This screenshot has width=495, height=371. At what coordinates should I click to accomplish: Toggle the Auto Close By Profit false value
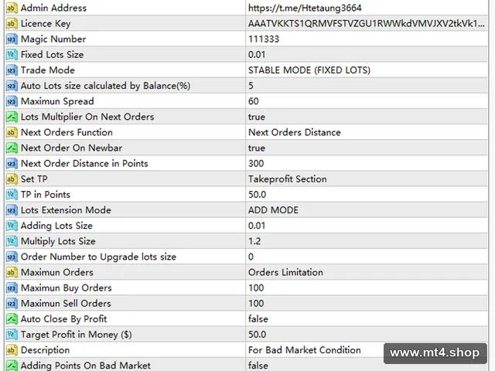[367, 319]
